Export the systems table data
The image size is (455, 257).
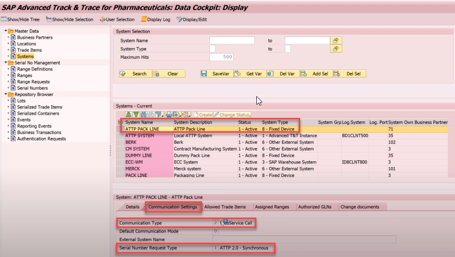pyautogui.click(x=177, y=115)
